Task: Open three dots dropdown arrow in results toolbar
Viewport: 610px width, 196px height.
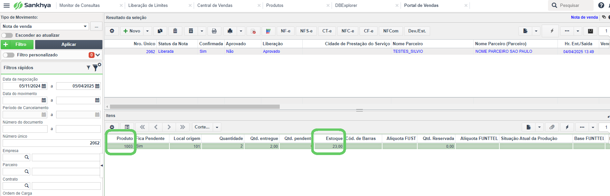Action: (x=578, y=31)
